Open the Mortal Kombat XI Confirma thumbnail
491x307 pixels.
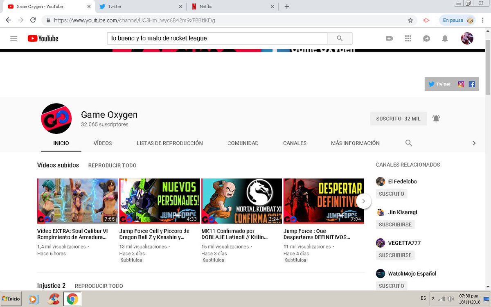click(242, 201)
